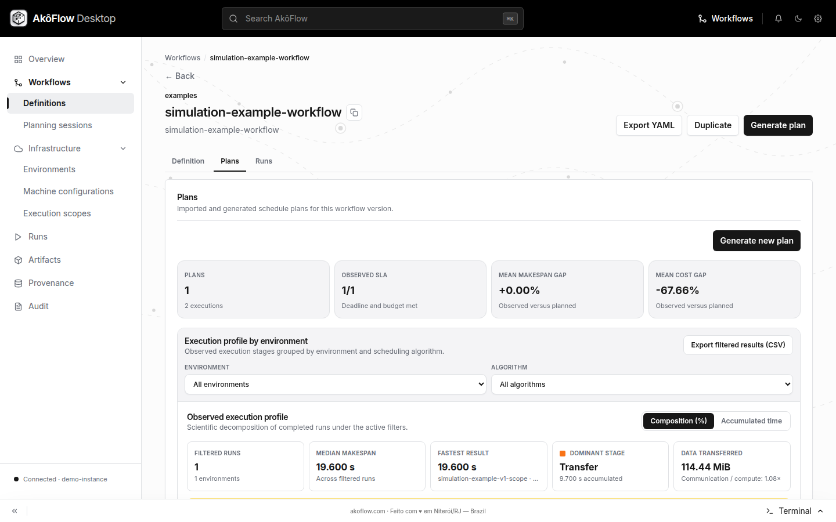Open settings gear icon in header

coord(818,19)
